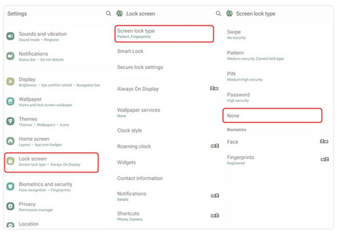337x234 pixels.
Task: Toggle the lock screen Shortcuts switch
Action: tap(215, 215)
